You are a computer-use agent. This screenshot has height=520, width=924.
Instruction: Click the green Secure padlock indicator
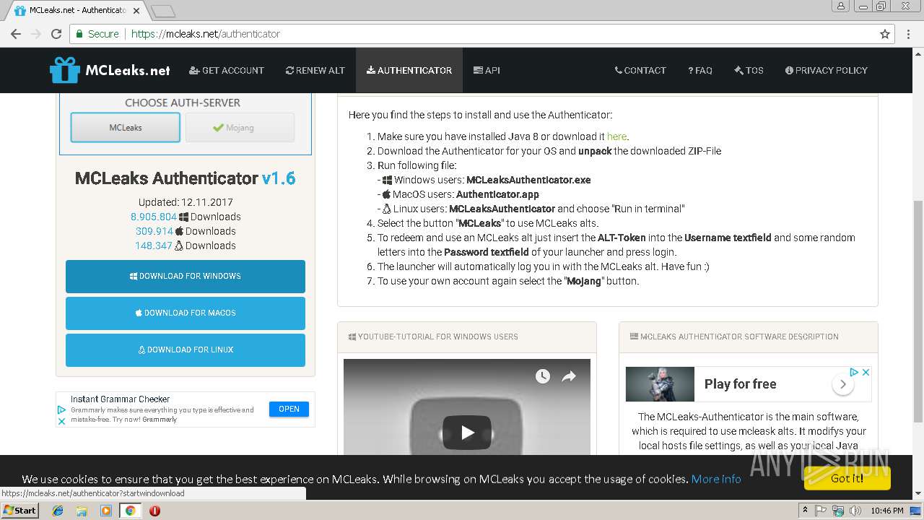[x=97, y=34]
